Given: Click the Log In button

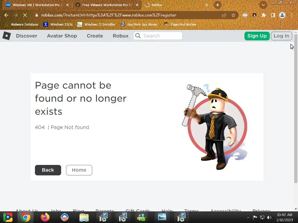Looking at the screenshot, I should tap(281, 36).
